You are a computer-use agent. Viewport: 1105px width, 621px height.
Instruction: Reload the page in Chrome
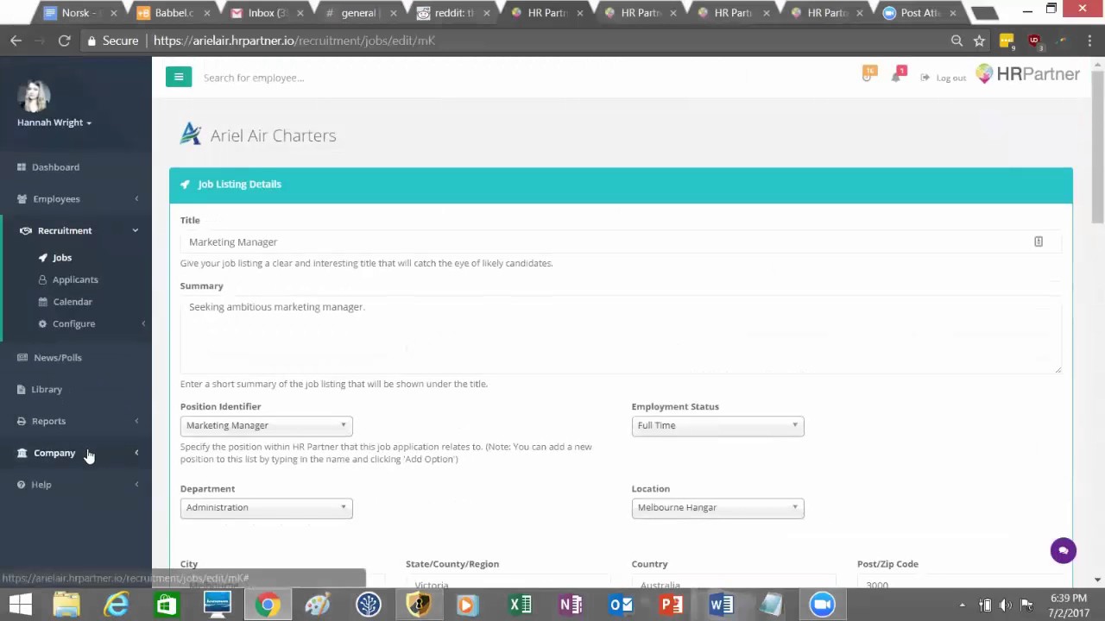(x=64, y=41)
